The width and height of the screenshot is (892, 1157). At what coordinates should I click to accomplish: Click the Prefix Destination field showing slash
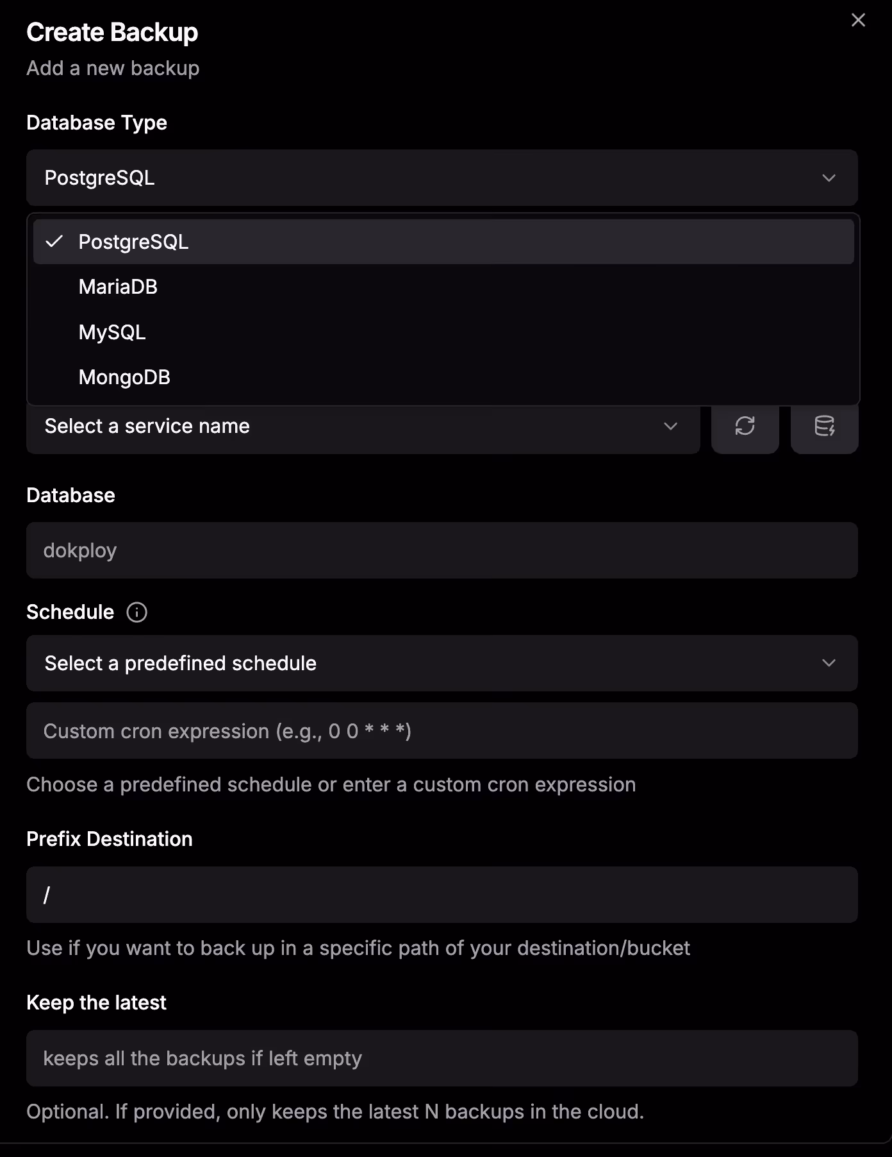(442, 895)
